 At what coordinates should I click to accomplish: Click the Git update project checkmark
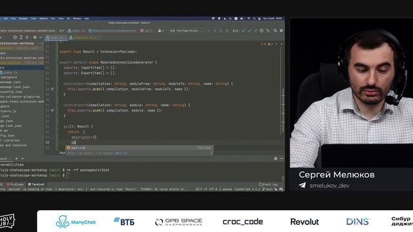(x=243, y=31)
